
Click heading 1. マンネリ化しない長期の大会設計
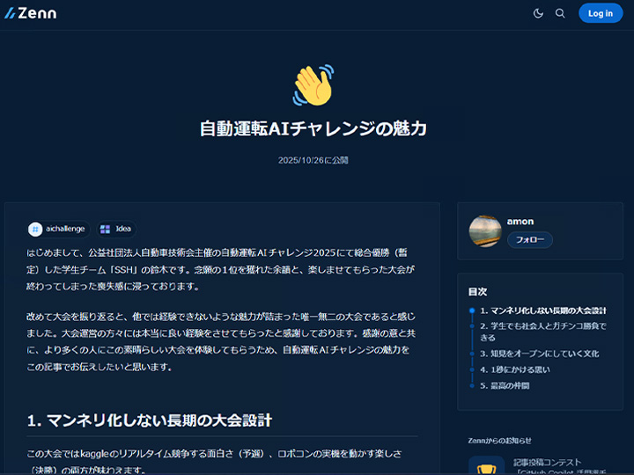coord(149,420)
